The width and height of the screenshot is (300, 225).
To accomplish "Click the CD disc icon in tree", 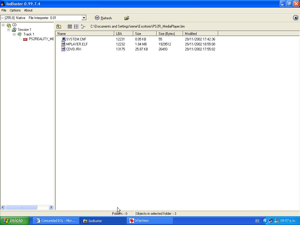I will click(9, 25).
